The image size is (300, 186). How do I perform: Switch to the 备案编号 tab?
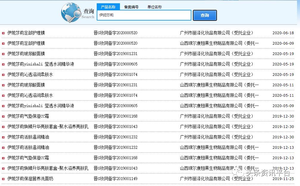tap(131, 6)
